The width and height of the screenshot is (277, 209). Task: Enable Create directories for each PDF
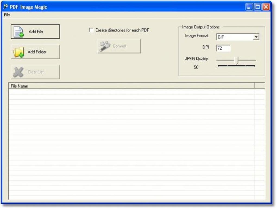(92, 30)
